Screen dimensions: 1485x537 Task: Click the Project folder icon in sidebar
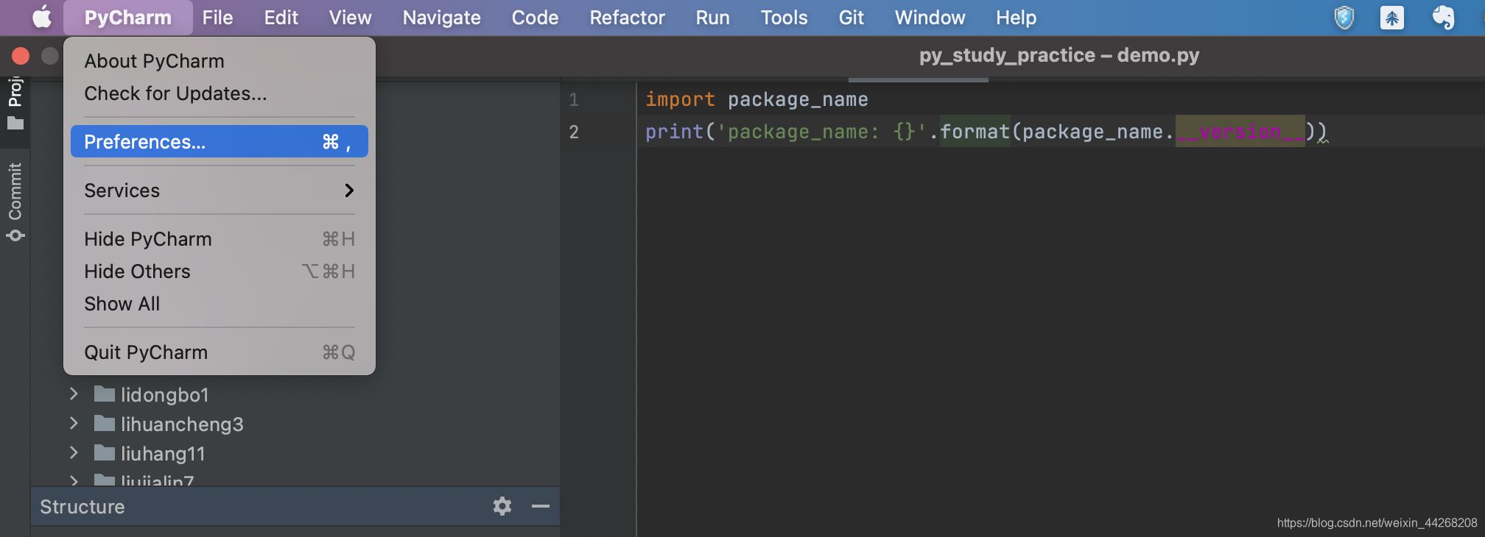(x=15, y=123)
